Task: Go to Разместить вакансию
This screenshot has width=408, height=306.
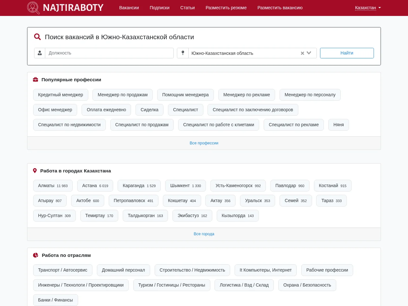Action: tap(280, 8)
